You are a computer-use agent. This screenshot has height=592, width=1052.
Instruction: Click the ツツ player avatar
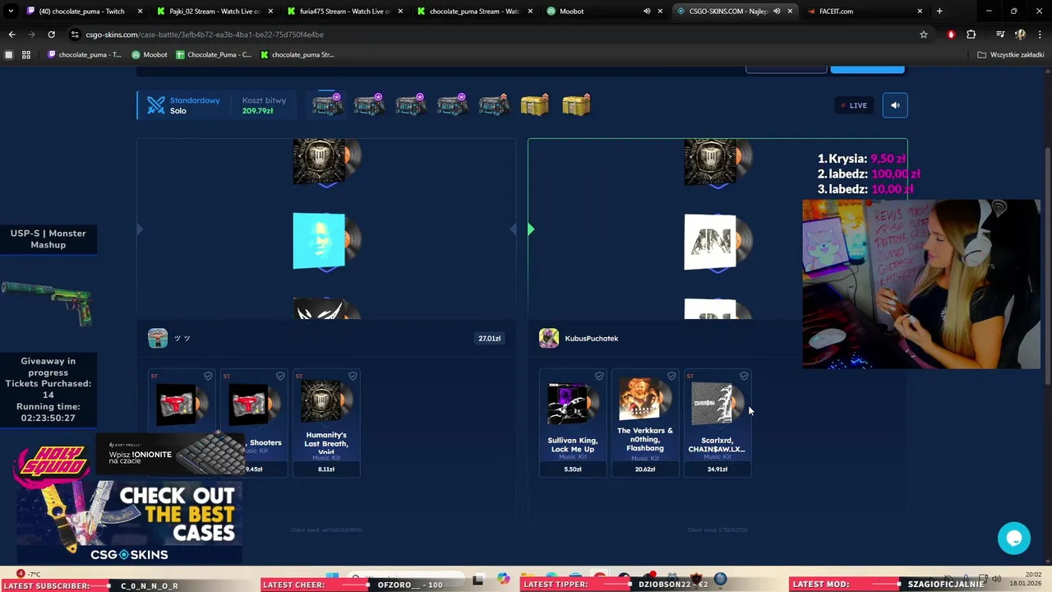tap(158, 338)
